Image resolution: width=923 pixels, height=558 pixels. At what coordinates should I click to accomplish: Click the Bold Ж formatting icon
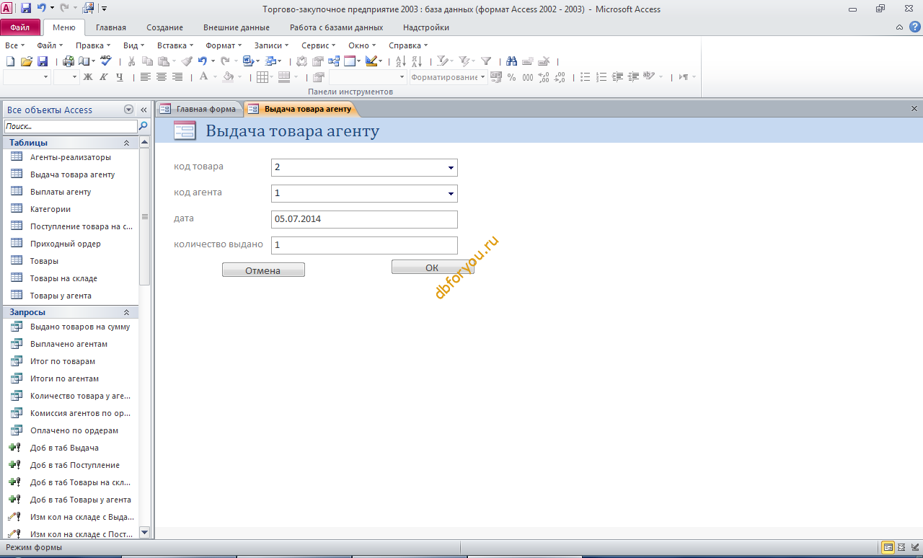pyautogui.click(x=88, y=77)
